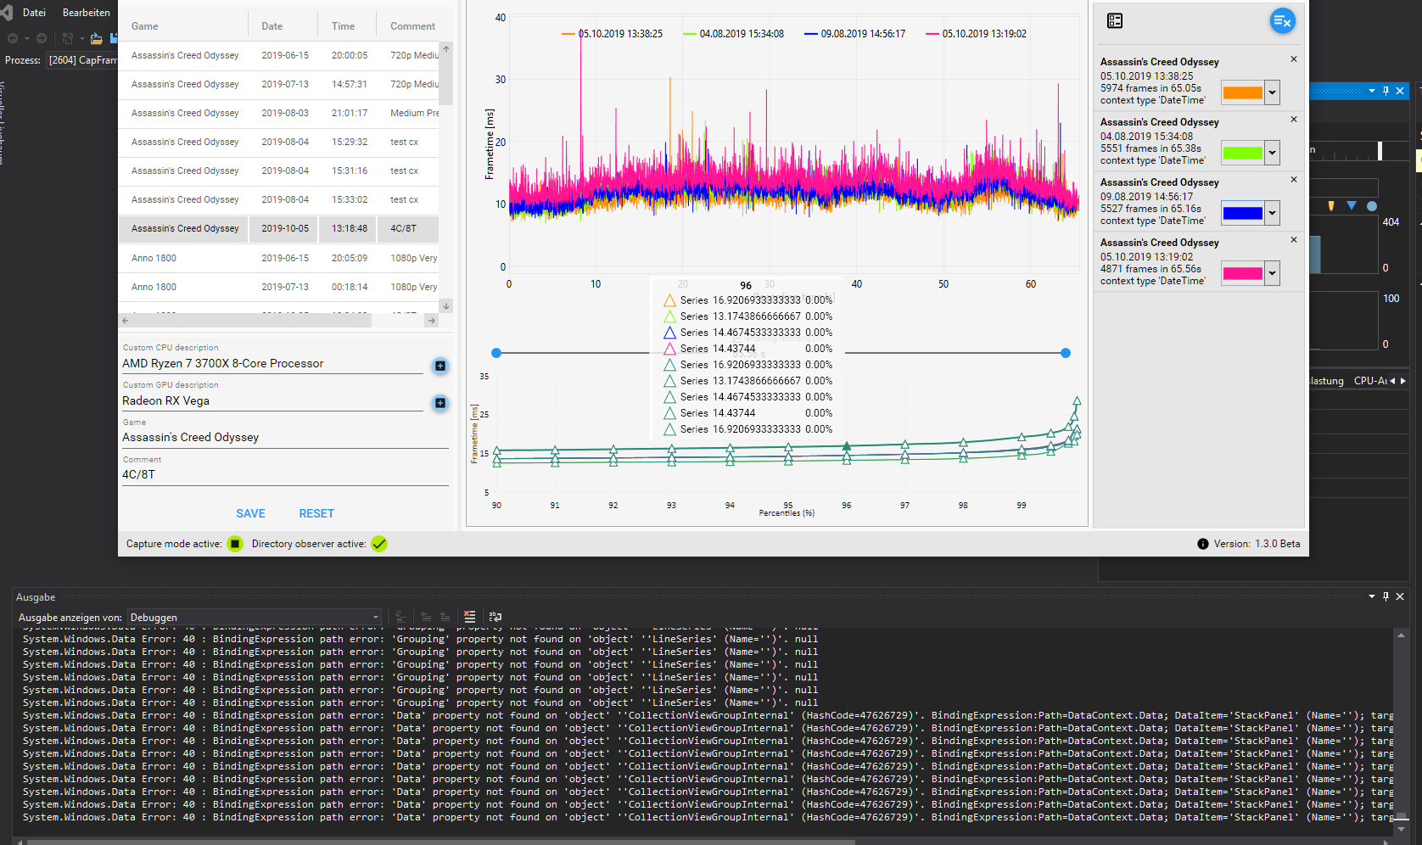
Task: Click the Comment field containing 4C/8T
Action: 285,474
